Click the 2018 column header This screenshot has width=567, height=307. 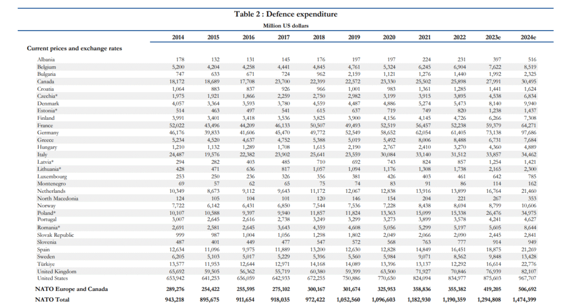318,37
